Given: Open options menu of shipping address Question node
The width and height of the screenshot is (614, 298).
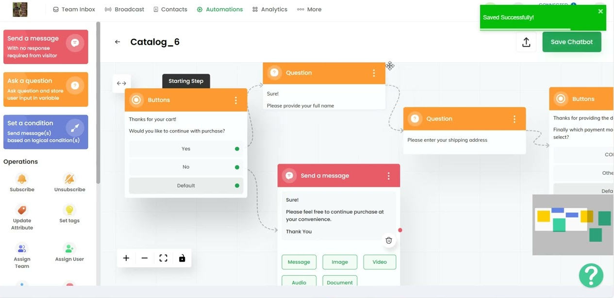Looking at the screenshot, I should (514, 119).
